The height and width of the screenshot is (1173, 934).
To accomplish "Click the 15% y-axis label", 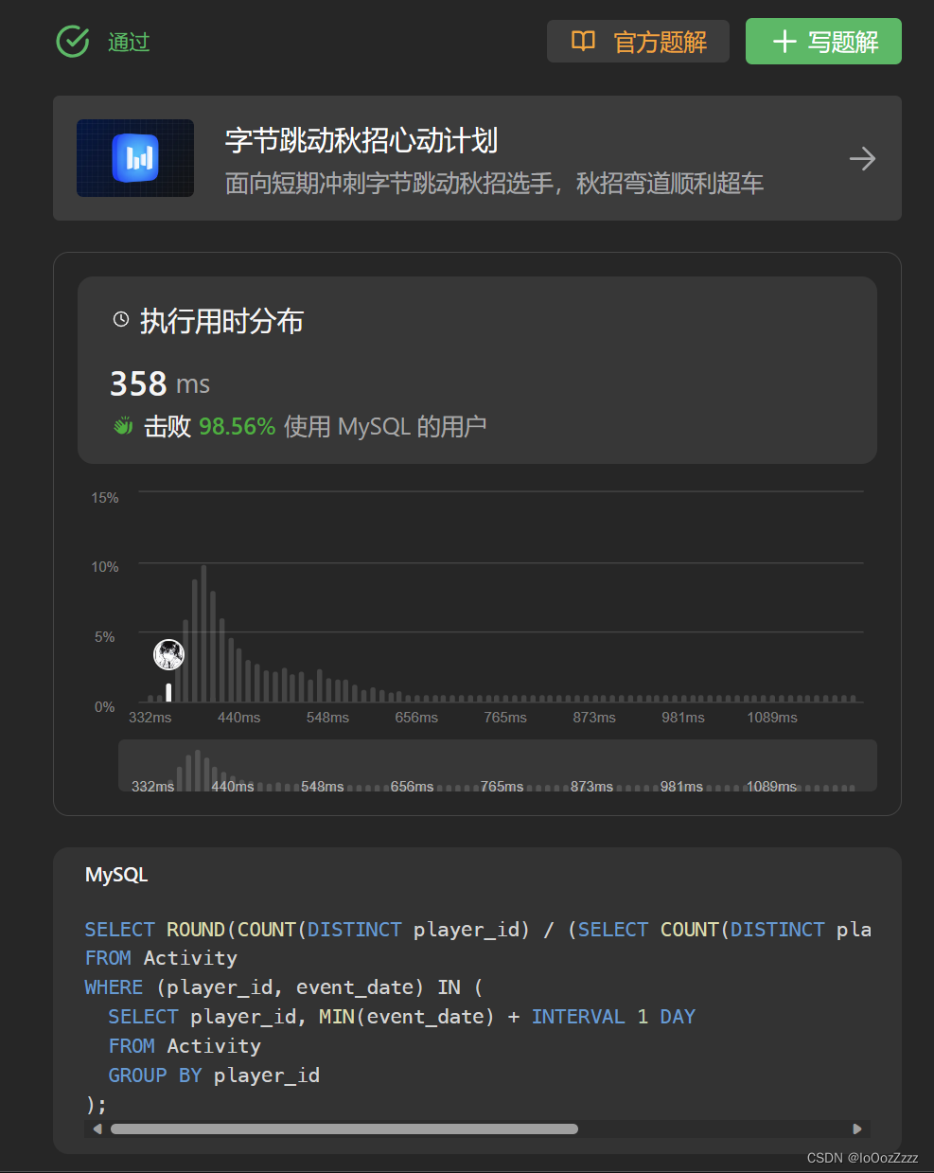I will [x=105, y=498].
